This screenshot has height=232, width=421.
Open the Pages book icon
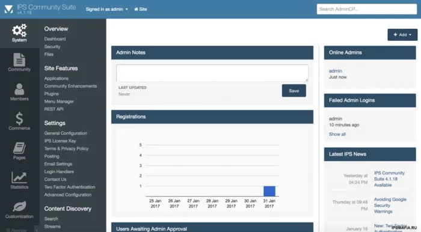coord(19,148)
